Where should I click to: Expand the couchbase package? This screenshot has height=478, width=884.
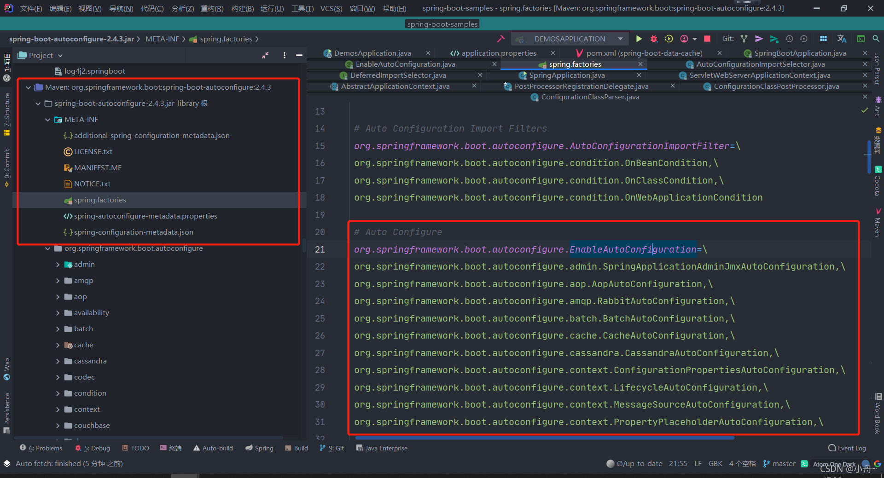tap(58, 426)
